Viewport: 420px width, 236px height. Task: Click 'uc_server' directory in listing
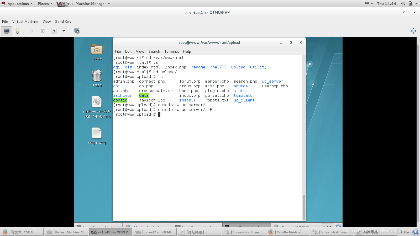pyautogui.click(x=272, y=81)
